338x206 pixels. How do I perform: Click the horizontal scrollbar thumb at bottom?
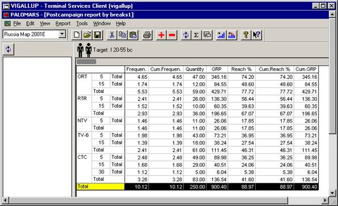coord(149,201)
